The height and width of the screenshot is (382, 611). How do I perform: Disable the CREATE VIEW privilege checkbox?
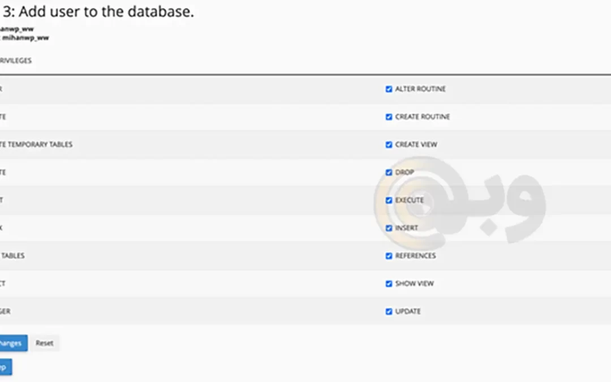click(389, 145)
